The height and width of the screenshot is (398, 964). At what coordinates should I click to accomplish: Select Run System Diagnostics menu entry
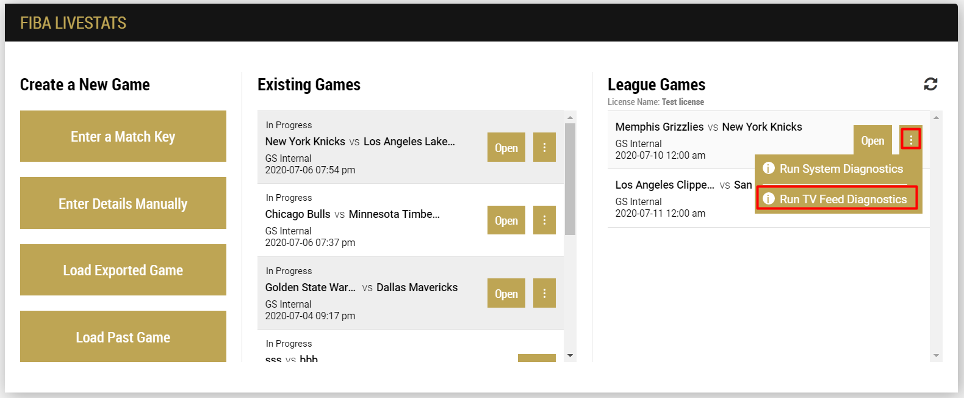[841, 169]
